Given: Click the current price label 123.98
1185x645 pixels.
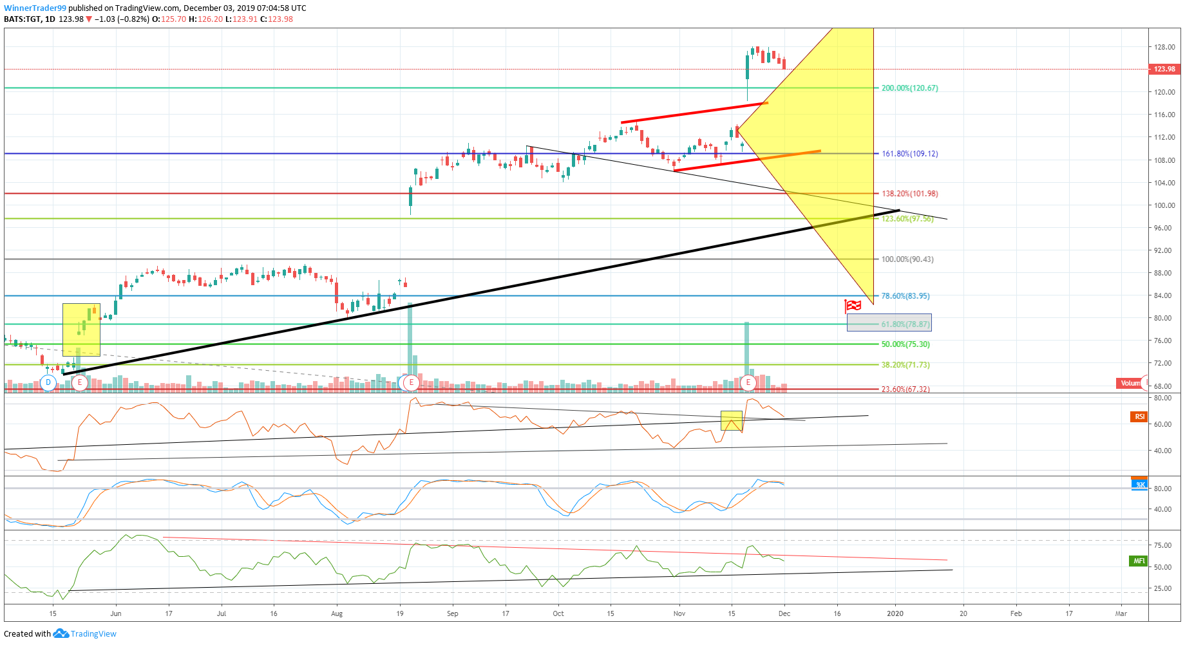Looking at the screenshot, I should tap(1164, 69).
